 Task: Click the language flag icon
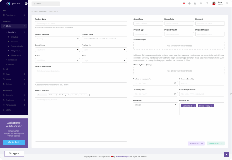click(184, 3)
